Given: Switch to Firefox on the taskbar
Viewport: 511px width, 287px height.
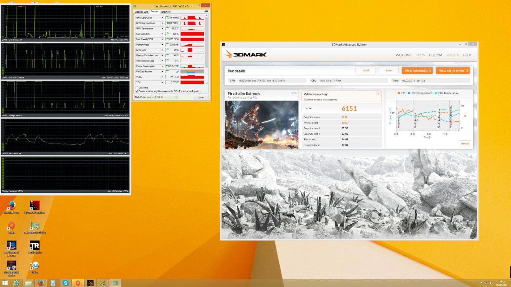Looking at the screenshot, I should (41, 283).
